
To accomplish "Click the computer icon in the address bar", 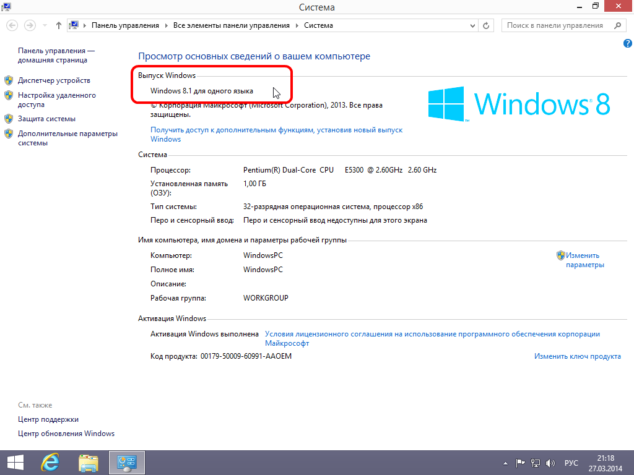I will pyautogui.click(x=74, y=25).
